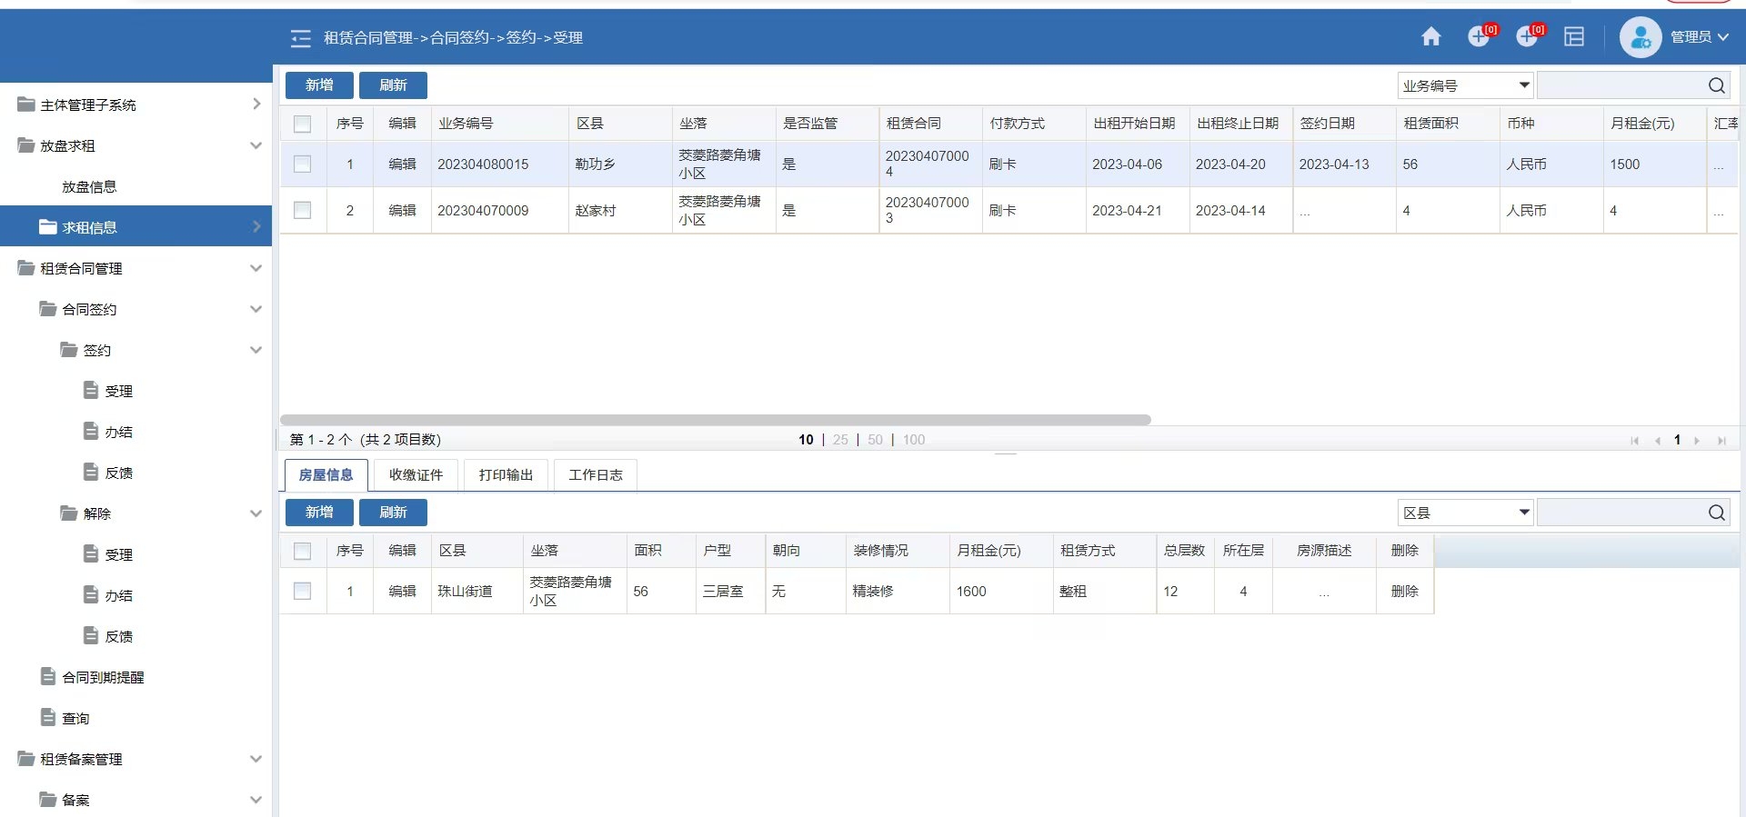The image size is (1746, 817).
Task: Sort by 月租金(元) header in contract table
Action: [1642, 124]
